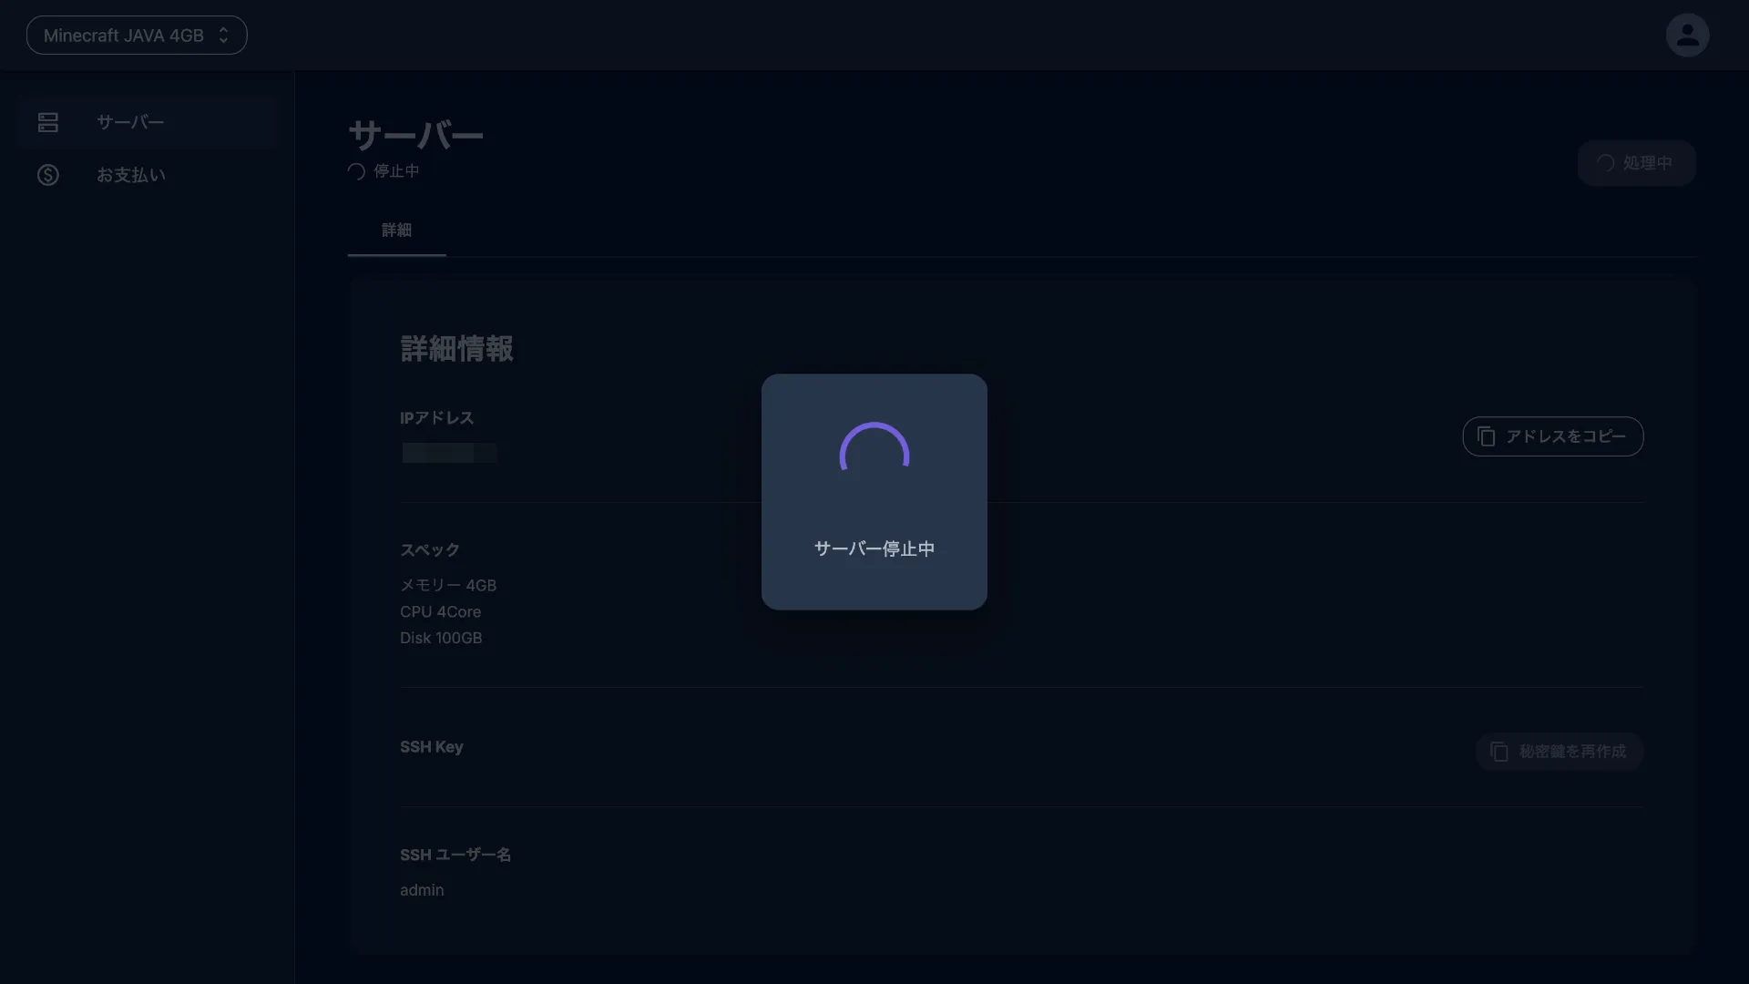Click the SSH Key label
1749x984 pixels.
pyautogui.click(x=432, y=747)
